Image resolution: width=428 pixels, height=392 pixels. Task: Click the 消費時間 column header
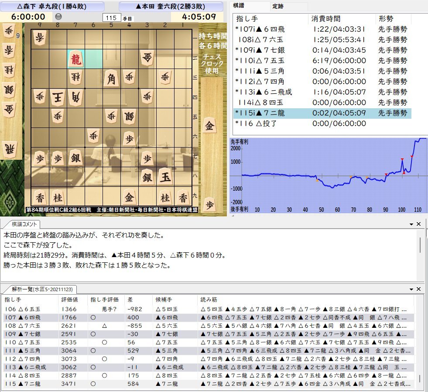point(342,19)
